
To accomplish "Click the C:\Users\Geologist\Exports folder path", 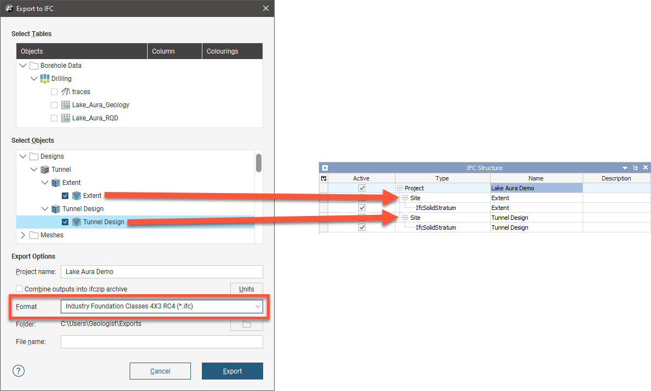I will click(x=101, y=324).
